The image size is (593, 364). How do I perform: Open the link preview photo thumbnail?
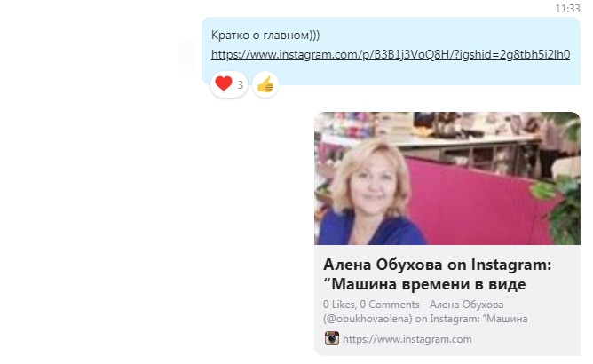coord(447,178)
